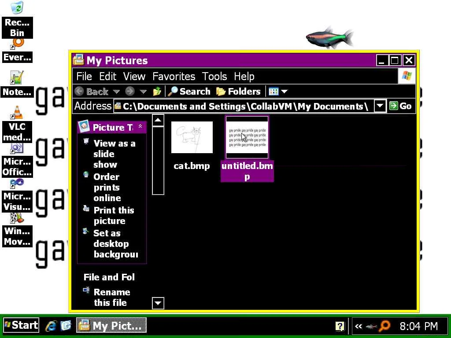Toggle the Folders pane
The width and height of the screenshot is (451, 338).
(238, 92)
